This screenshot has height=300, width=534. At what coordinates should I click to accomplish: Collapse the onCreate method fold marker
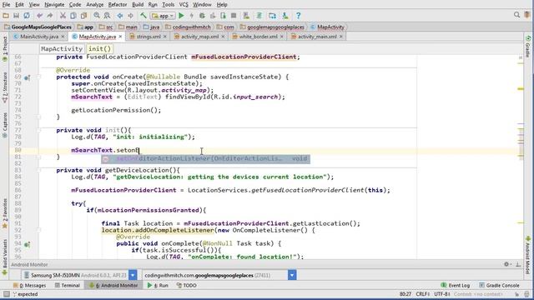pyautogui.click(x=38, y=77)
